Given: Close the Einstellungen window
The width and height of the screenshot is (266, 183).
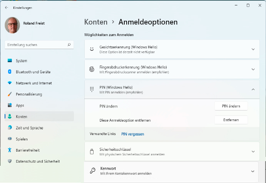Looking at the screenshot, I should point(260,5).
